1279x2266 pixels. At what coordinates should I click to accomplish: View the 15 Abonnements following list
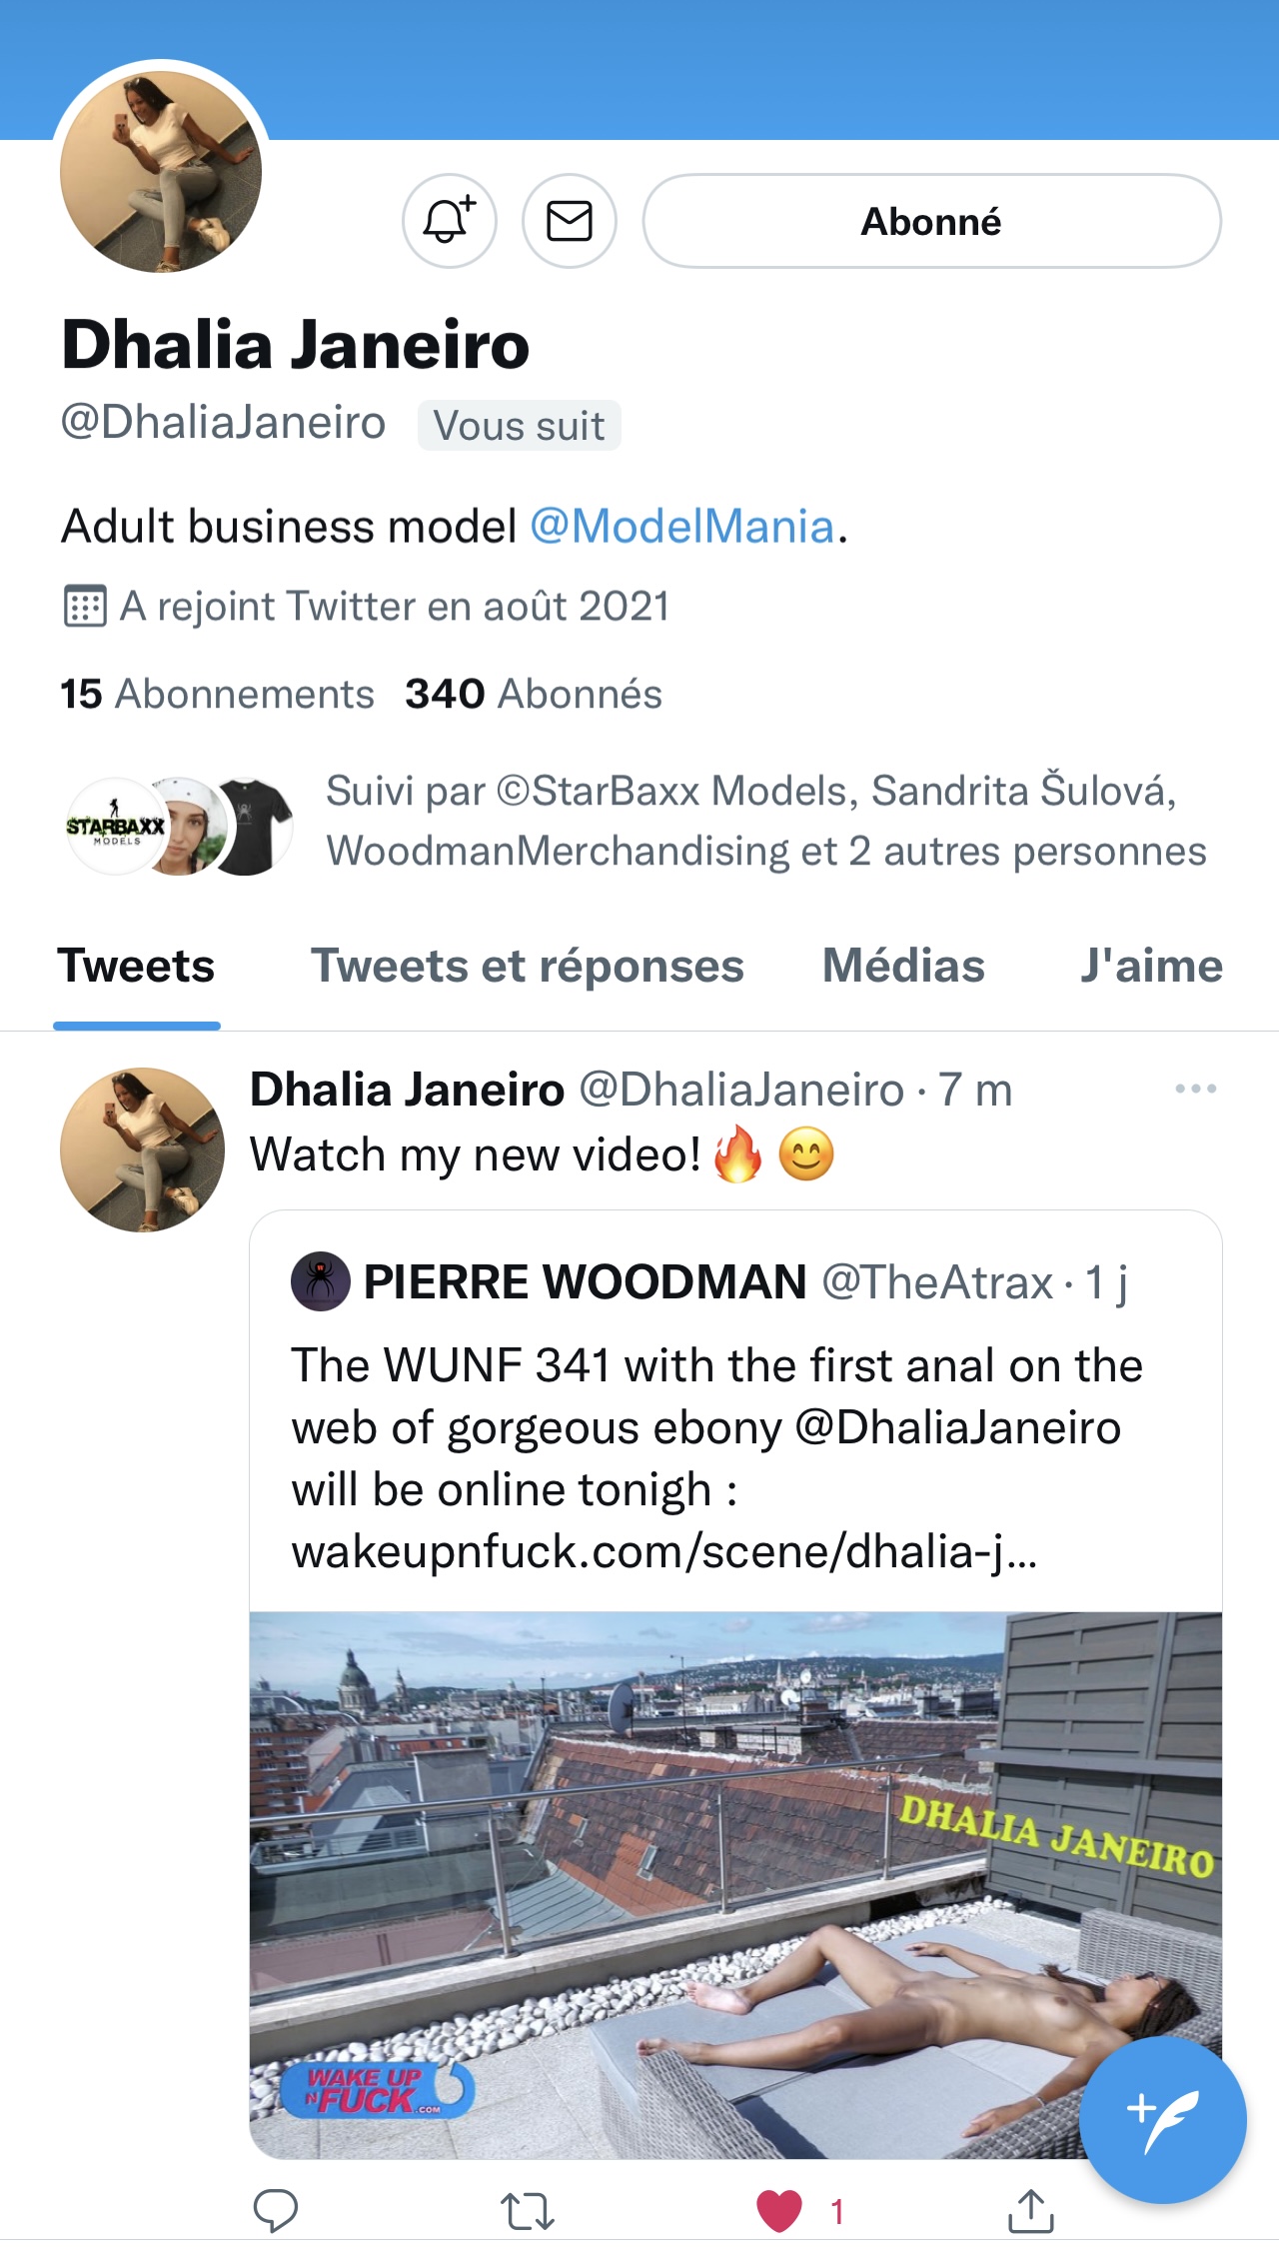click(x=217, y=694)
